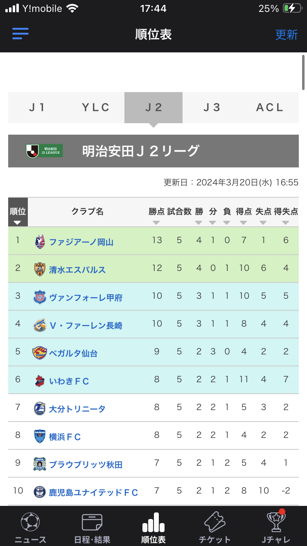Tap the 清水エスパルス club emblem
Viewport: 307px width, 546px height.
pos(40,269)
